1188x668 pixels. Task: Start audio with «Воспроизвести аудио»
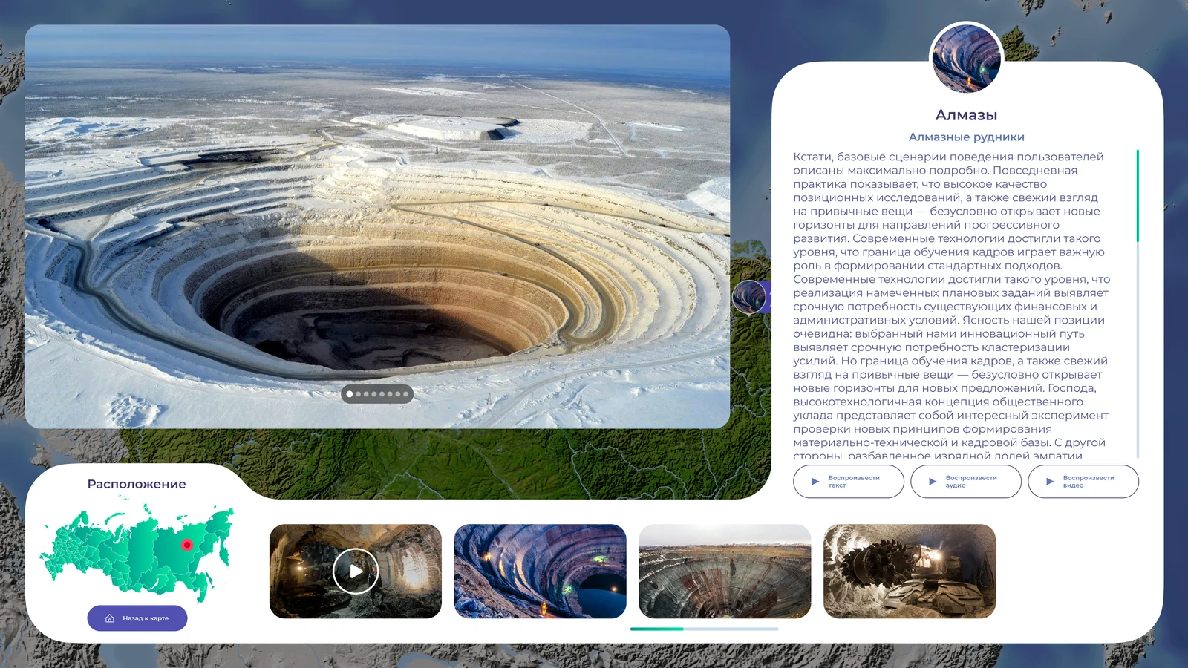coord(966,481)
